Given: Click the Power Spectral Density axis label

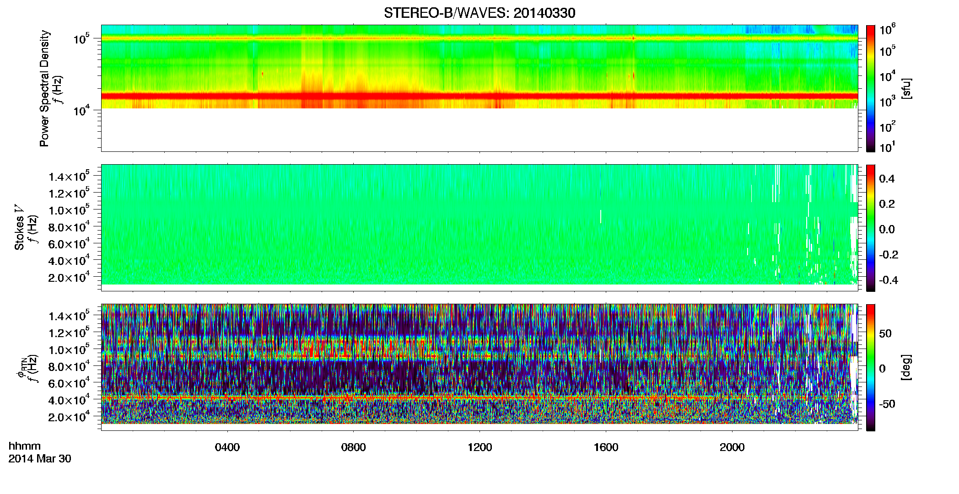Looking at the screenshot, I should [x=44, y=88].
